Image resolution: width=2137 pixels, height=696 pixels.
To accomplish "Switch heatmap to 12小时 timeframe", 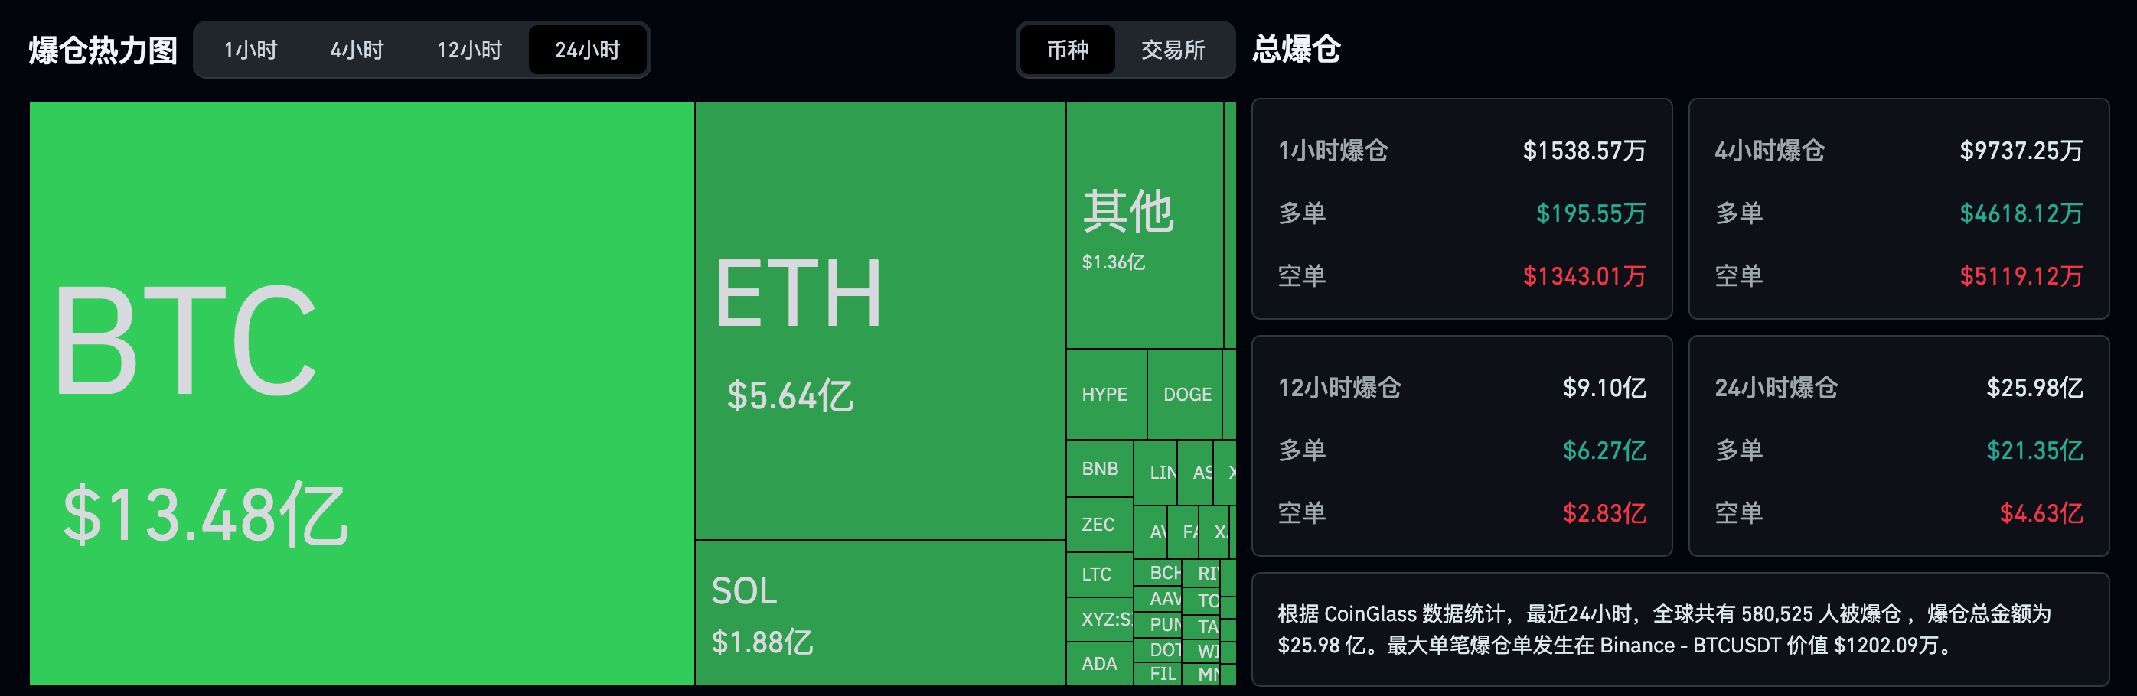I will (x=469, y=50).
